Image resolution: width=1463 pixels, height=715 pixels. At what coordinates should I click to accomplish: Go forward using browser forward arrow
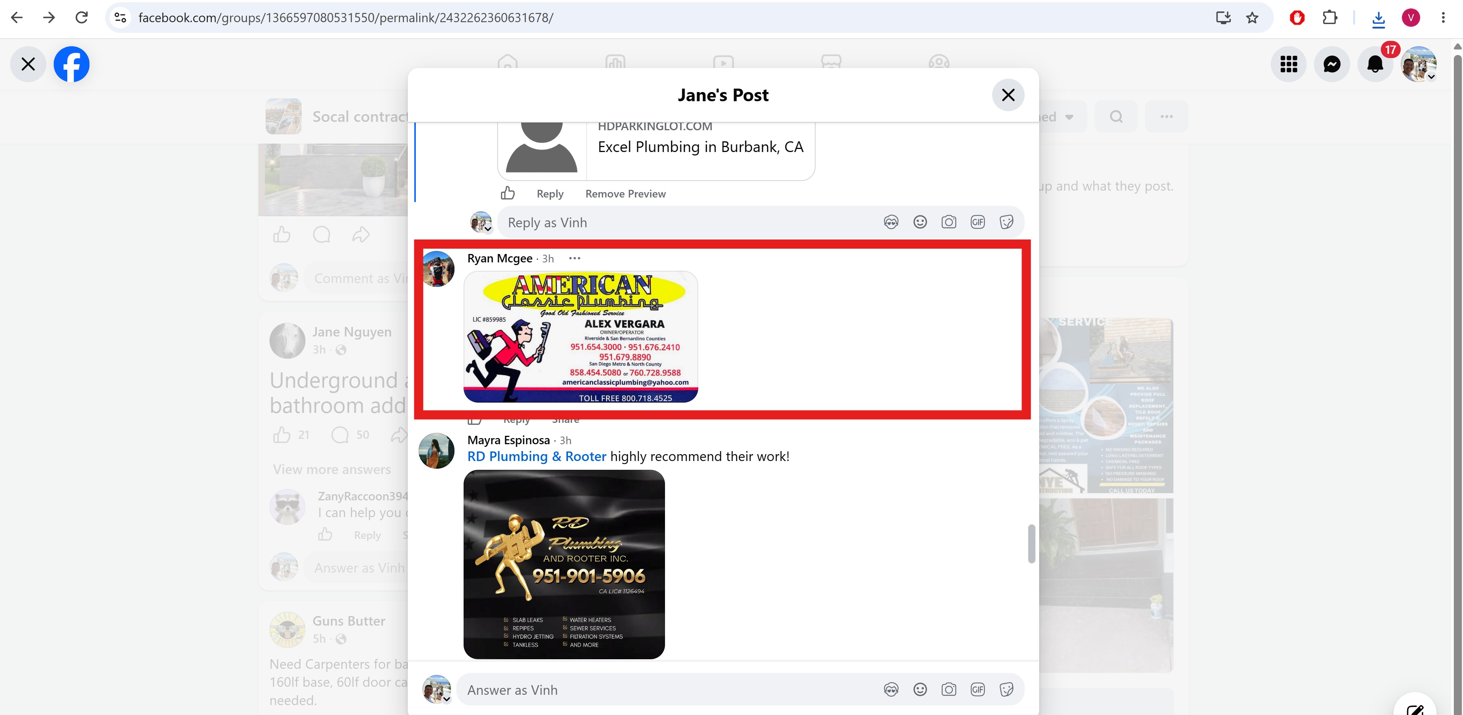[49, 18]
